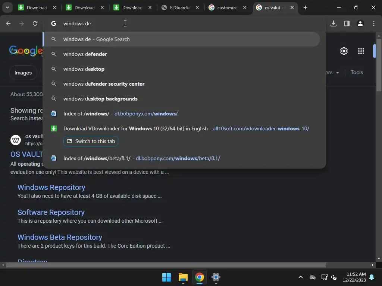Open the Chrome profile avatar icon
Image resolution: width=382 pixels, height=286 pixels.
pyautogui.click(x=360, y=23)
